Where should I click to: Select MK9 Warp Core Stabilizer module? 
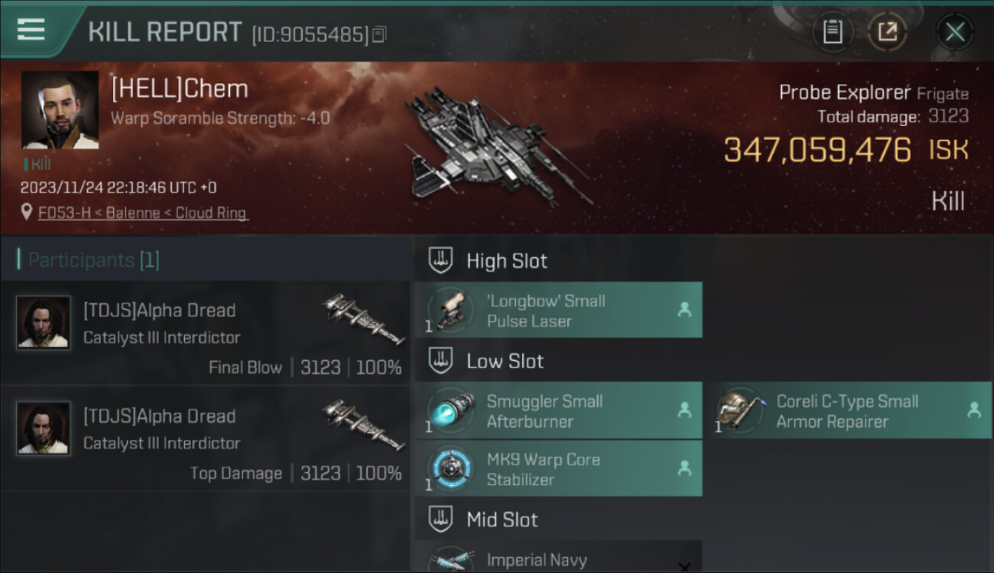click(558, 468)
